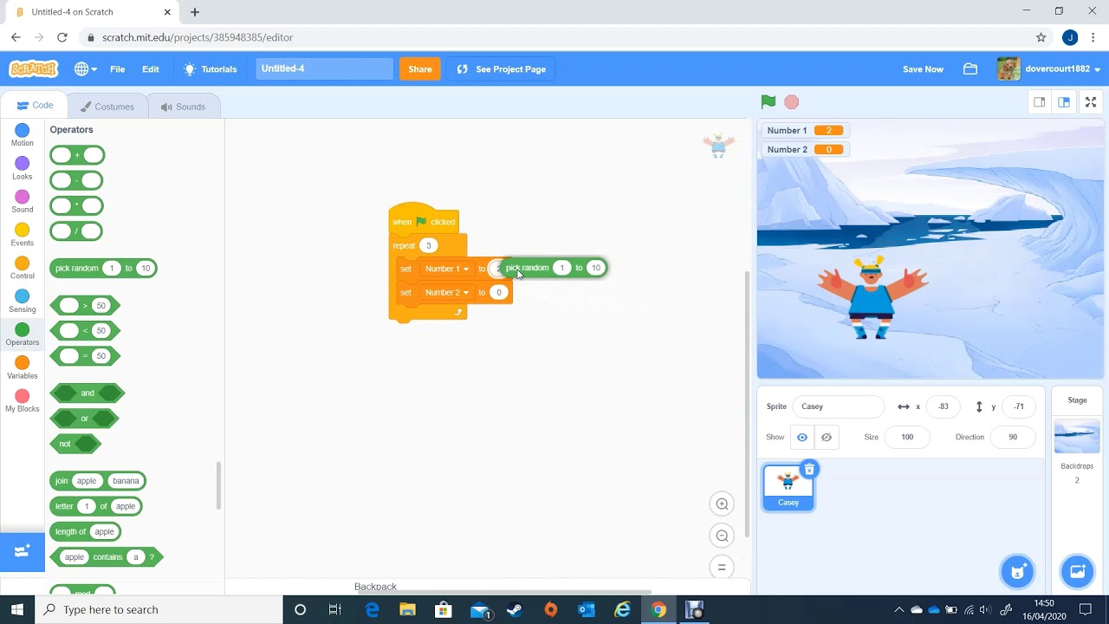Screen dimensions: 1109x624
Task: Click the green flag to run project
Action: click(769, 102)
